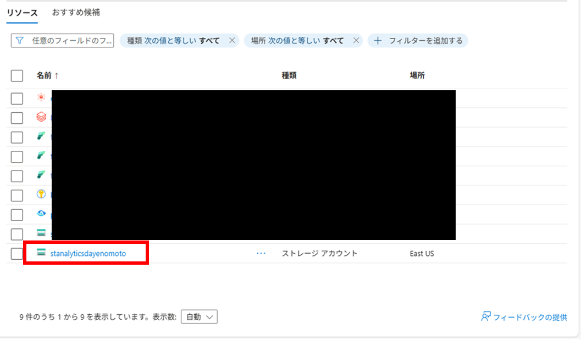Click the フィルターを追加する button
The image size is (581, 339).
[x=418, y=40]
